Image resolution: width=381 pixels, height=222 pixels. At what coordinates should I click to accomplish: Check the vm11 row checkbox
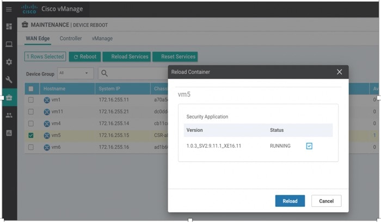[x=31, y=112]
